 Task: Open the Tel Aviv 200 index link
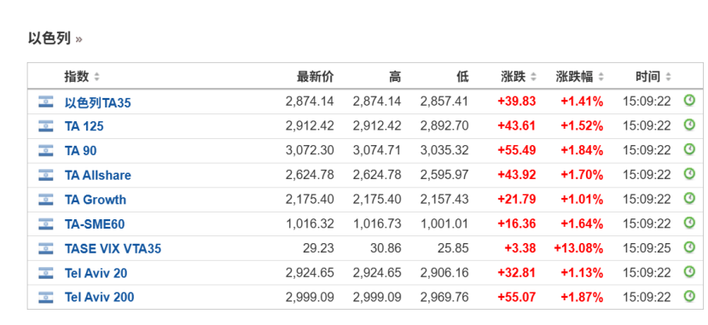pyautogui.click(x=99, y=297)
